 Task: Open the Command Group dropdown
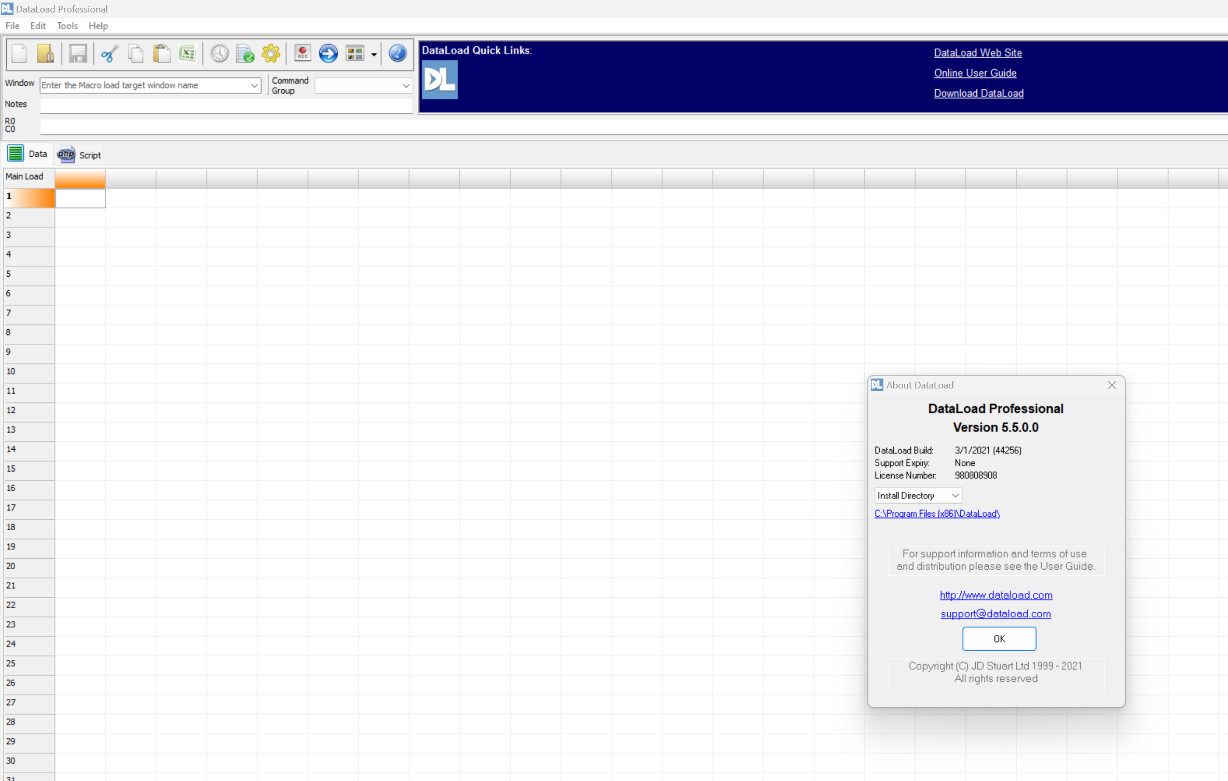coord(405,85)
